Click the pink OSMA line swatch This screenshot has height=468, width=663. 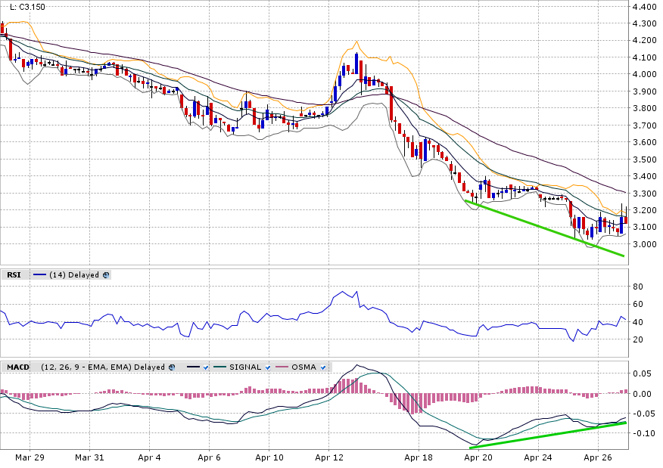(x=282, y=367)
